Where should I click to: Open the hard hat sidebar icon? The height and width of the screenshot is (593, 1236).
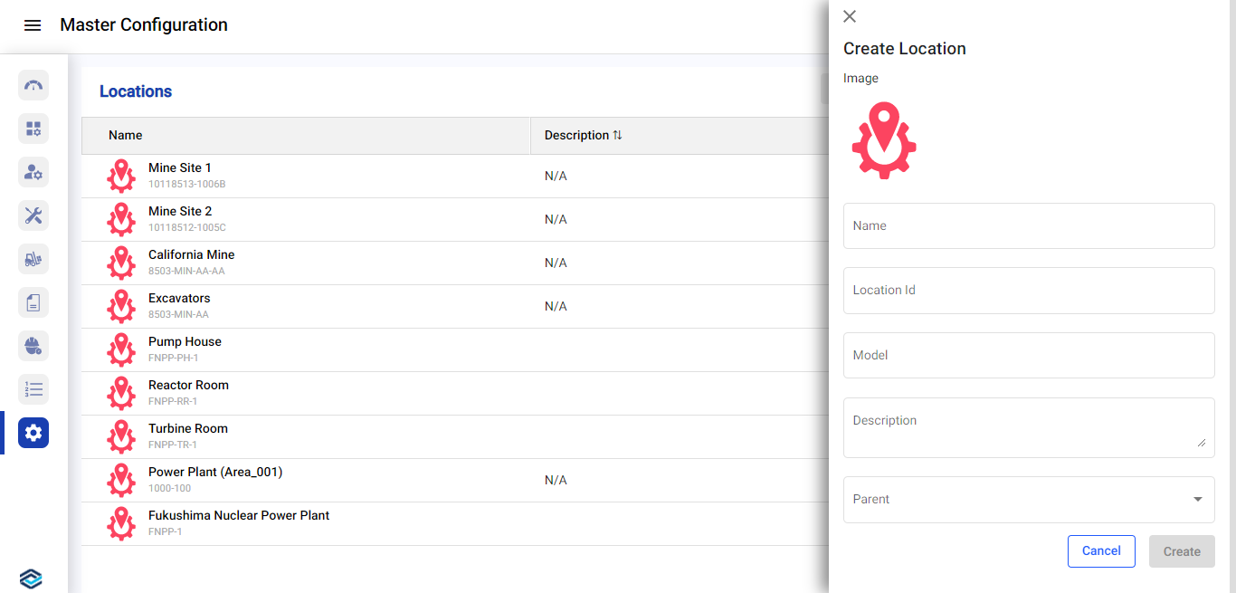[x=33, y=346]
